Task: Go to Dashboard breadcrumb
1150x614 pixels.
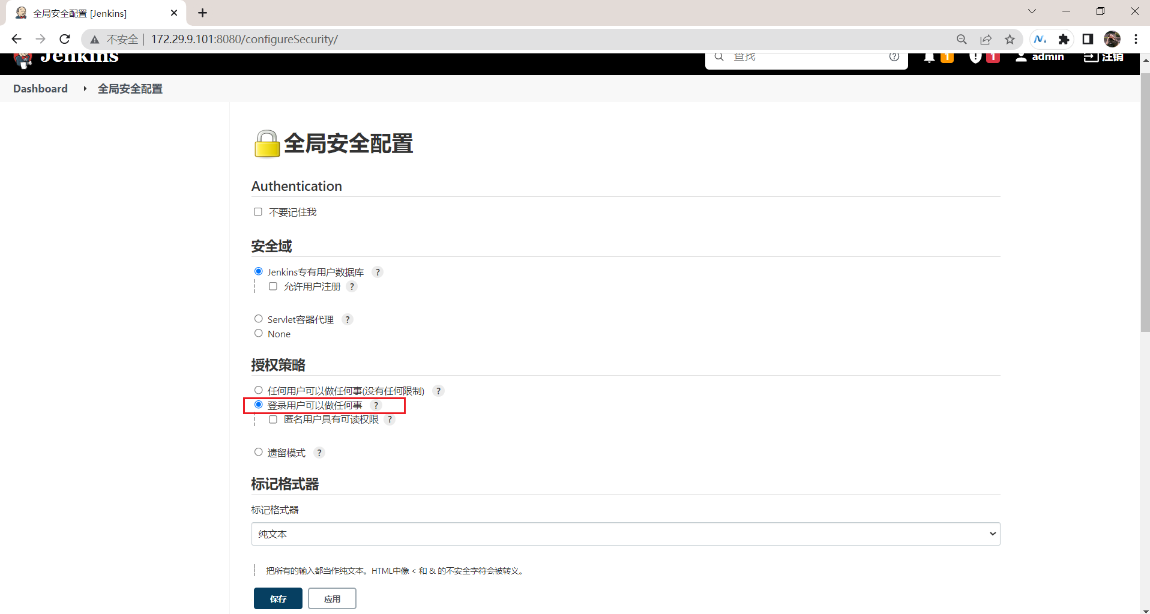Action: [40, 89]
